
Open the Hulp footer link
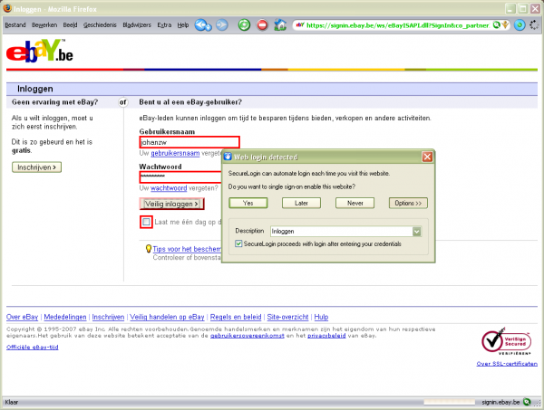click(x=321, y=317)
